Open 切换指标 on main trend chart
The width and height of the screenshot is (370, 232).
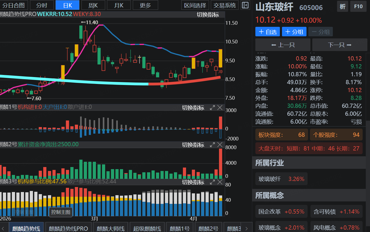(x=208, y=15)
